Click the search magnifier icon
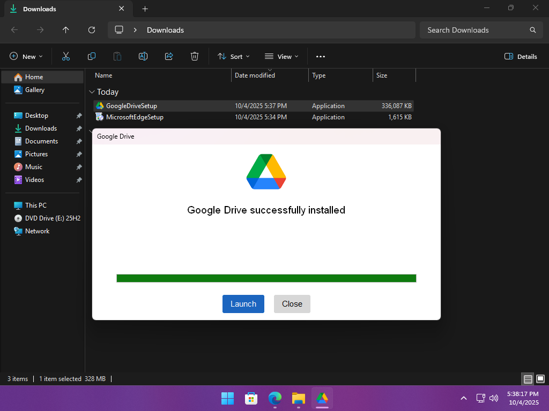This screenshot has width=549, height=411. pos(532,30)
